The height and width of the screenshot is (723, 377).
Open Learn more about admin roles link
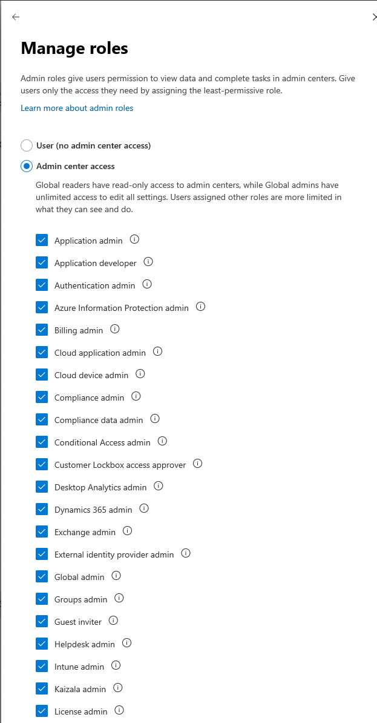coord(77,108)
